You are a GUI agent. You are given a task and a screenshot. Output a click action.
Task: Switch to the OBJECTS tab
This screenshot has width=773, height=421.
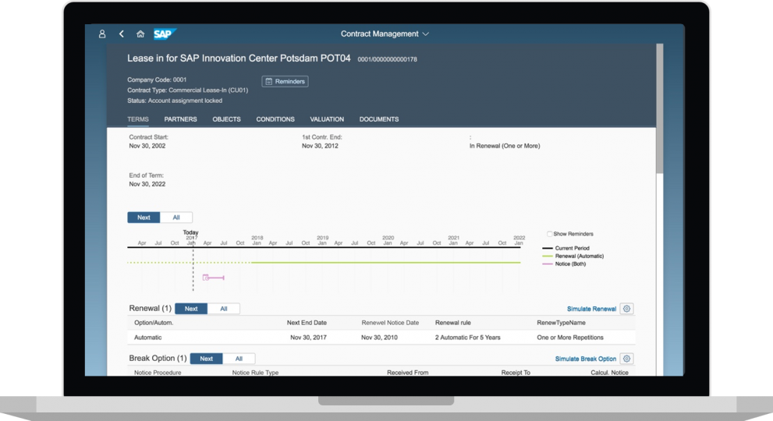pos(227,119)
